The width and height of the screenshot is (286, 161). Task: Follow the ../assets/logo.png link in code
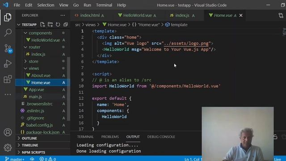pyautogui.click(x=186, y=43)
